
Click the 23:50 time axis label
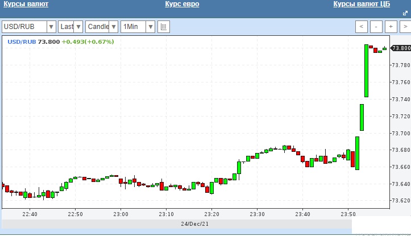point(348,214)
